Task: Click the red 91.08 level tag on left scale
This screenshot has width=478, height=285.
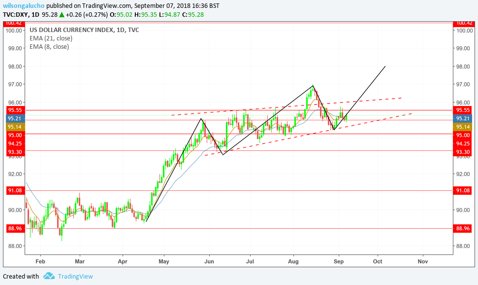Action: (15, 190)
